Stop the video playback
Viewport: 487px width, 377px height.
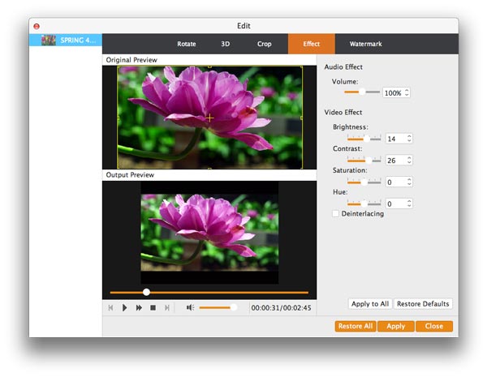[153, 307]
